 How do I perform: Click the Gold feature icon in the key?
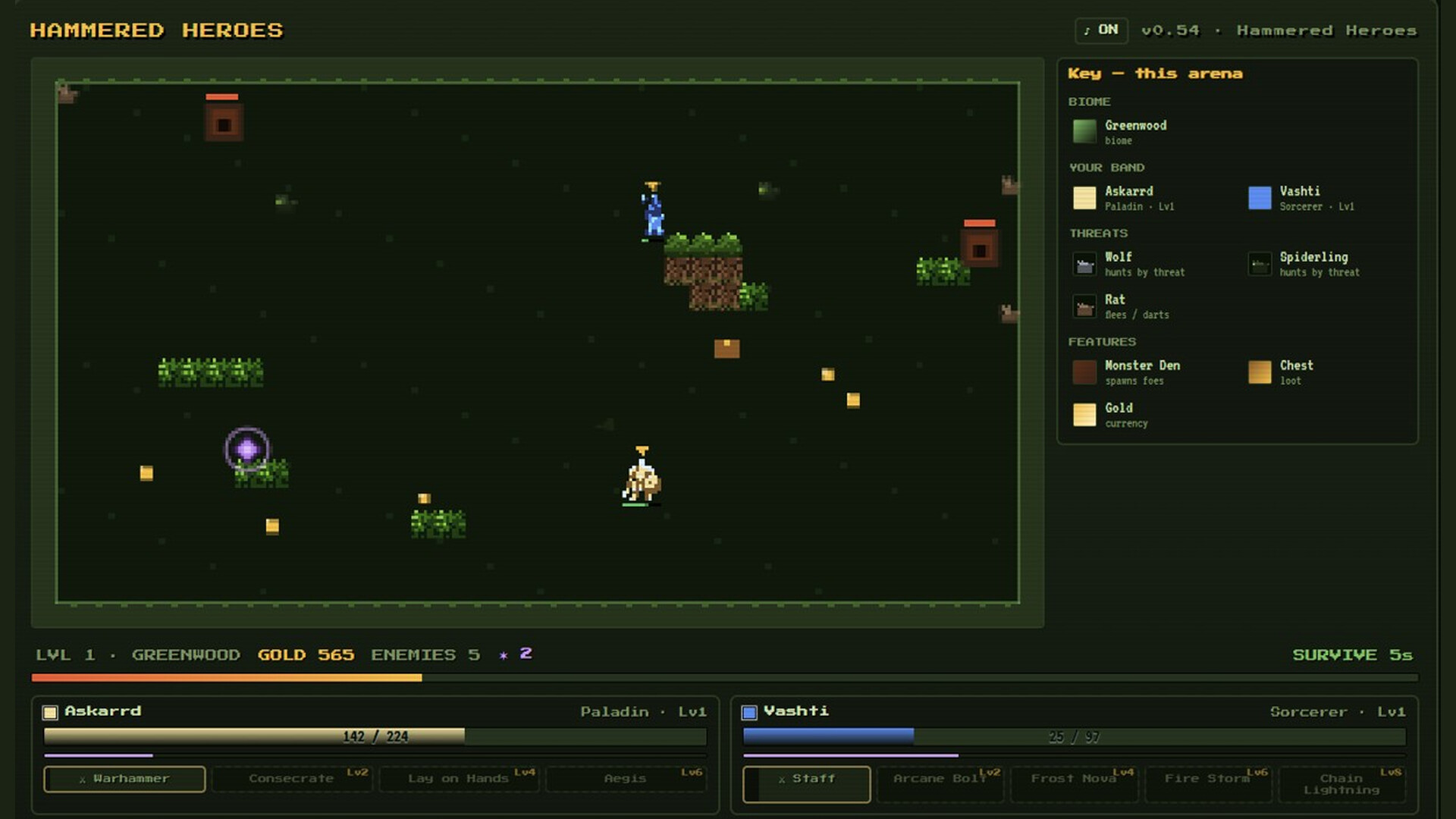pyautogui.click(x=1084, y=415)
